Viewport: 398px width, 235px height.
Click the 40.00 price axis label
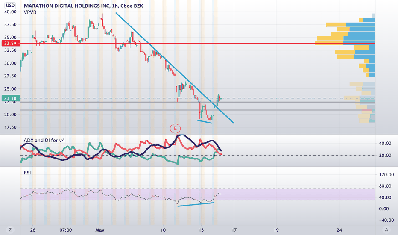10,12
